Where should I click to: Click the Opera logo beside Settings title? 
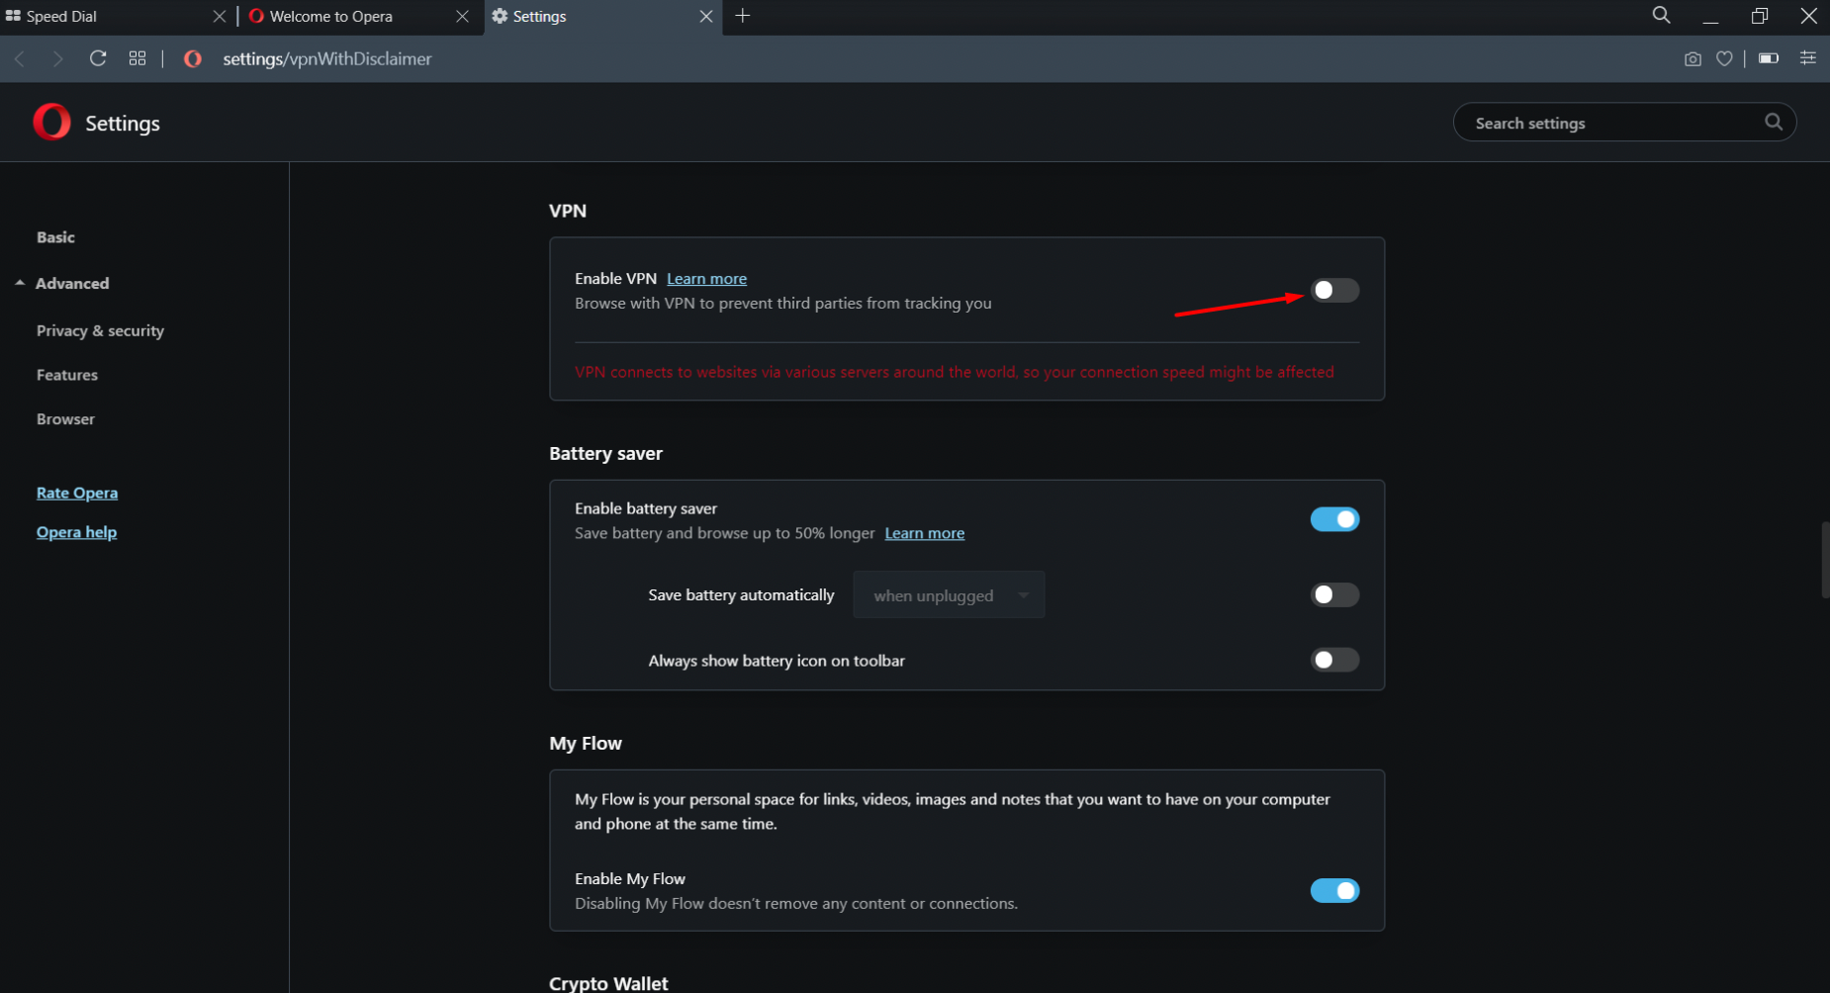[51, 122]
